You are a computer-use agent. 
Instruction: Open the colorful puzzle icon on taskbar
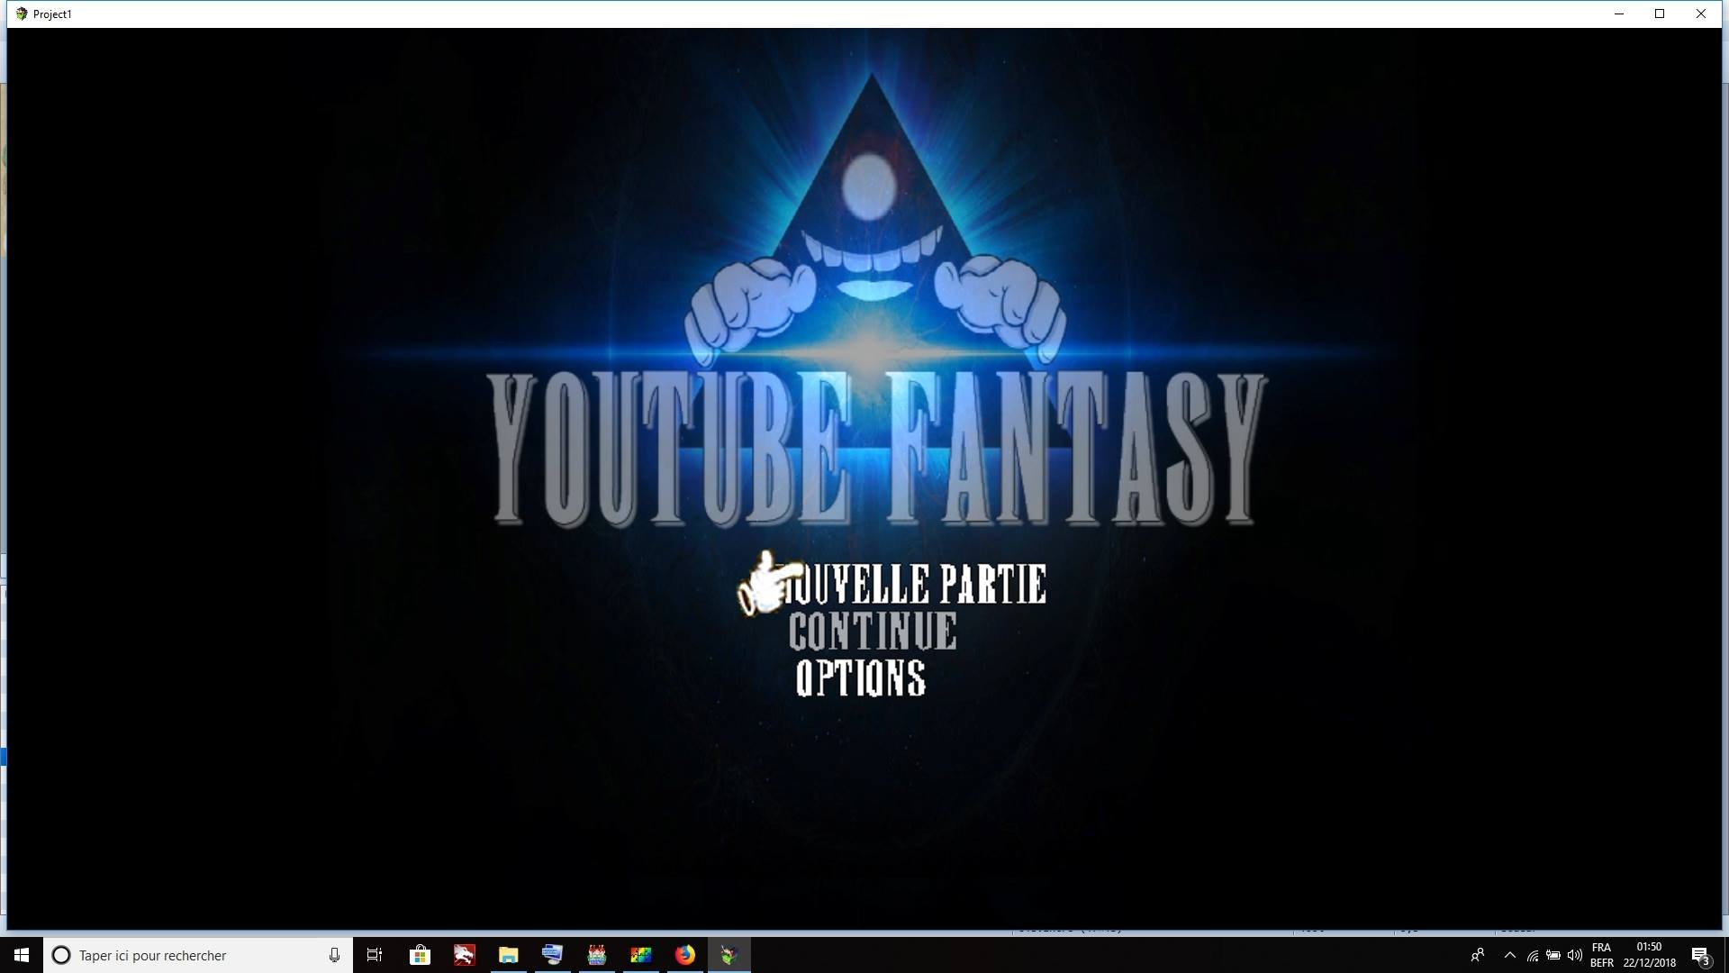coord(640,955)
